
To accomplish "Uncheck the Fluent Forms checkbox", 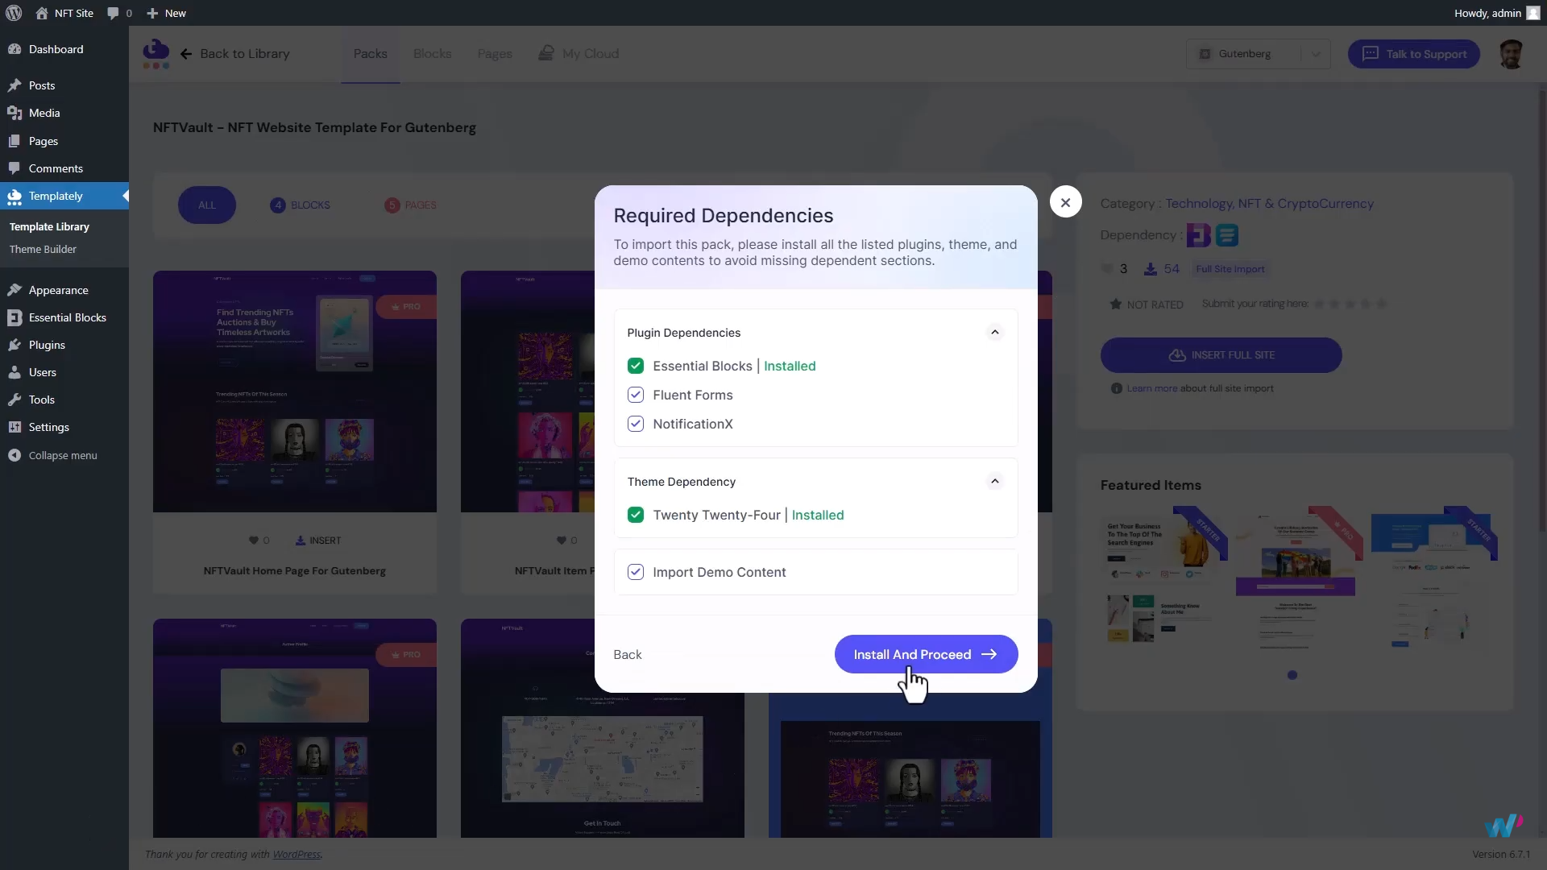I will pos(636,395).
